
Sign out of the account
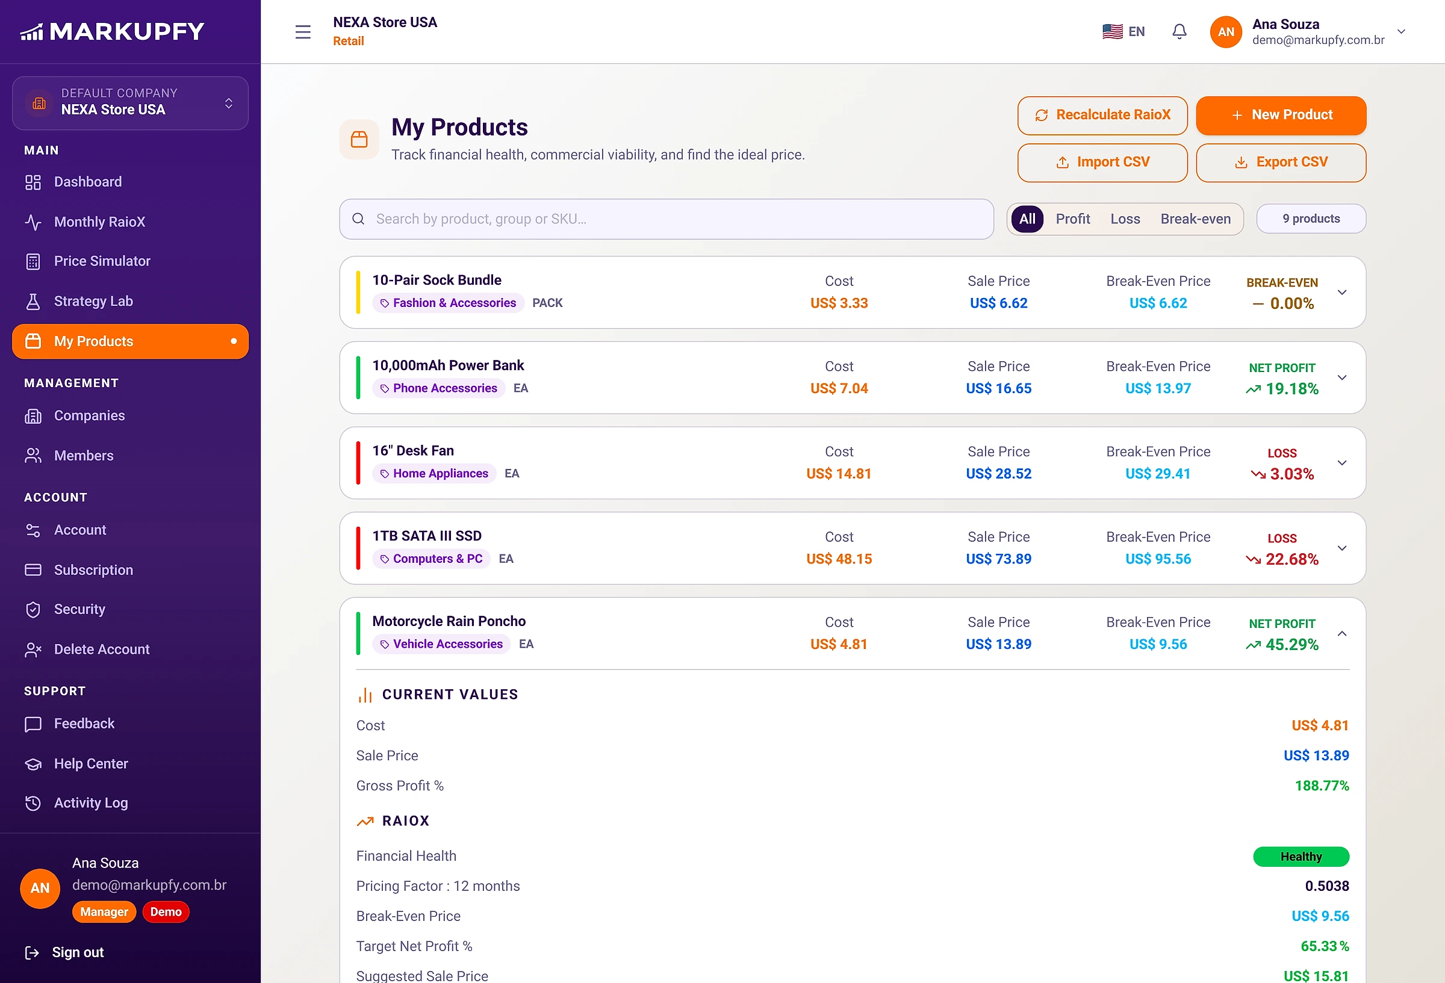point(64,952)
